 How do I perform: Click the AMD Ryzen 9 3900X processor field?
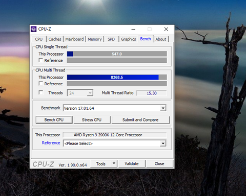115,135
